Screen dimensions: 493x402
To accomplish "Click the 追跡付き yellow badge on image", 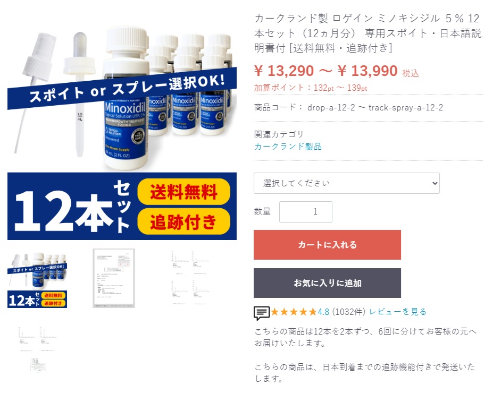I will tap(183, 221).
